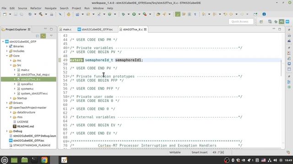This screenshot has width=293, height=164.
Task: Open the Window menu
Action: tap(98, 8)
